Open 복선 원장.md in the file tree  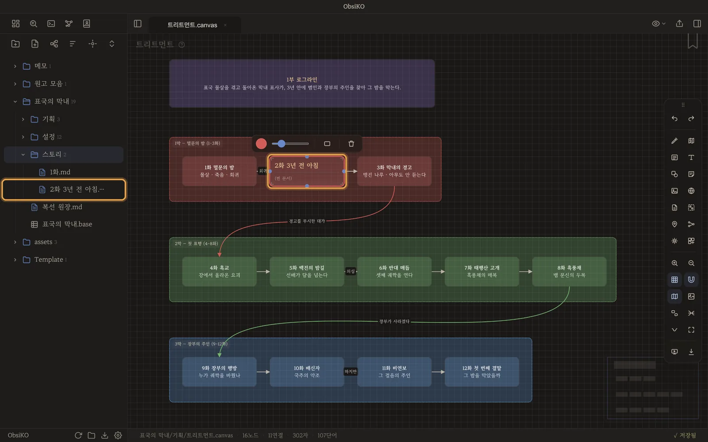point(62,207)
